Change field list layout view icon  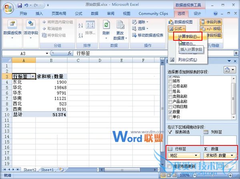coord(230,70)
